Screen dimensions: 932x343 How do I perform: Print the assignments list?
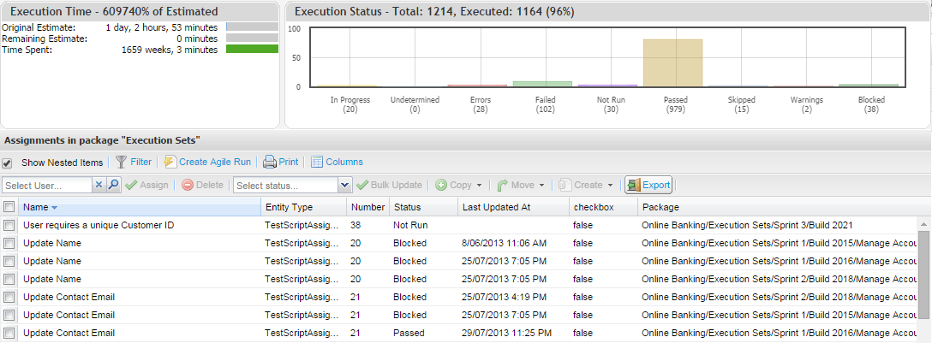click(x=281, y=162)
